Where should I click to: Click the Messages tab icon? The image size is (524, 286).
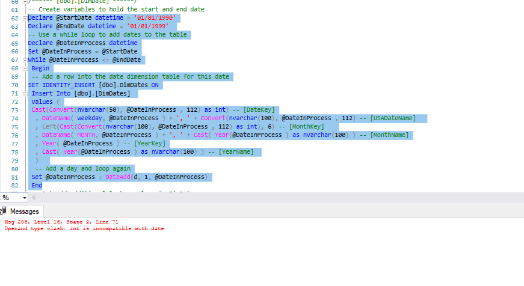tap(4, 211)
